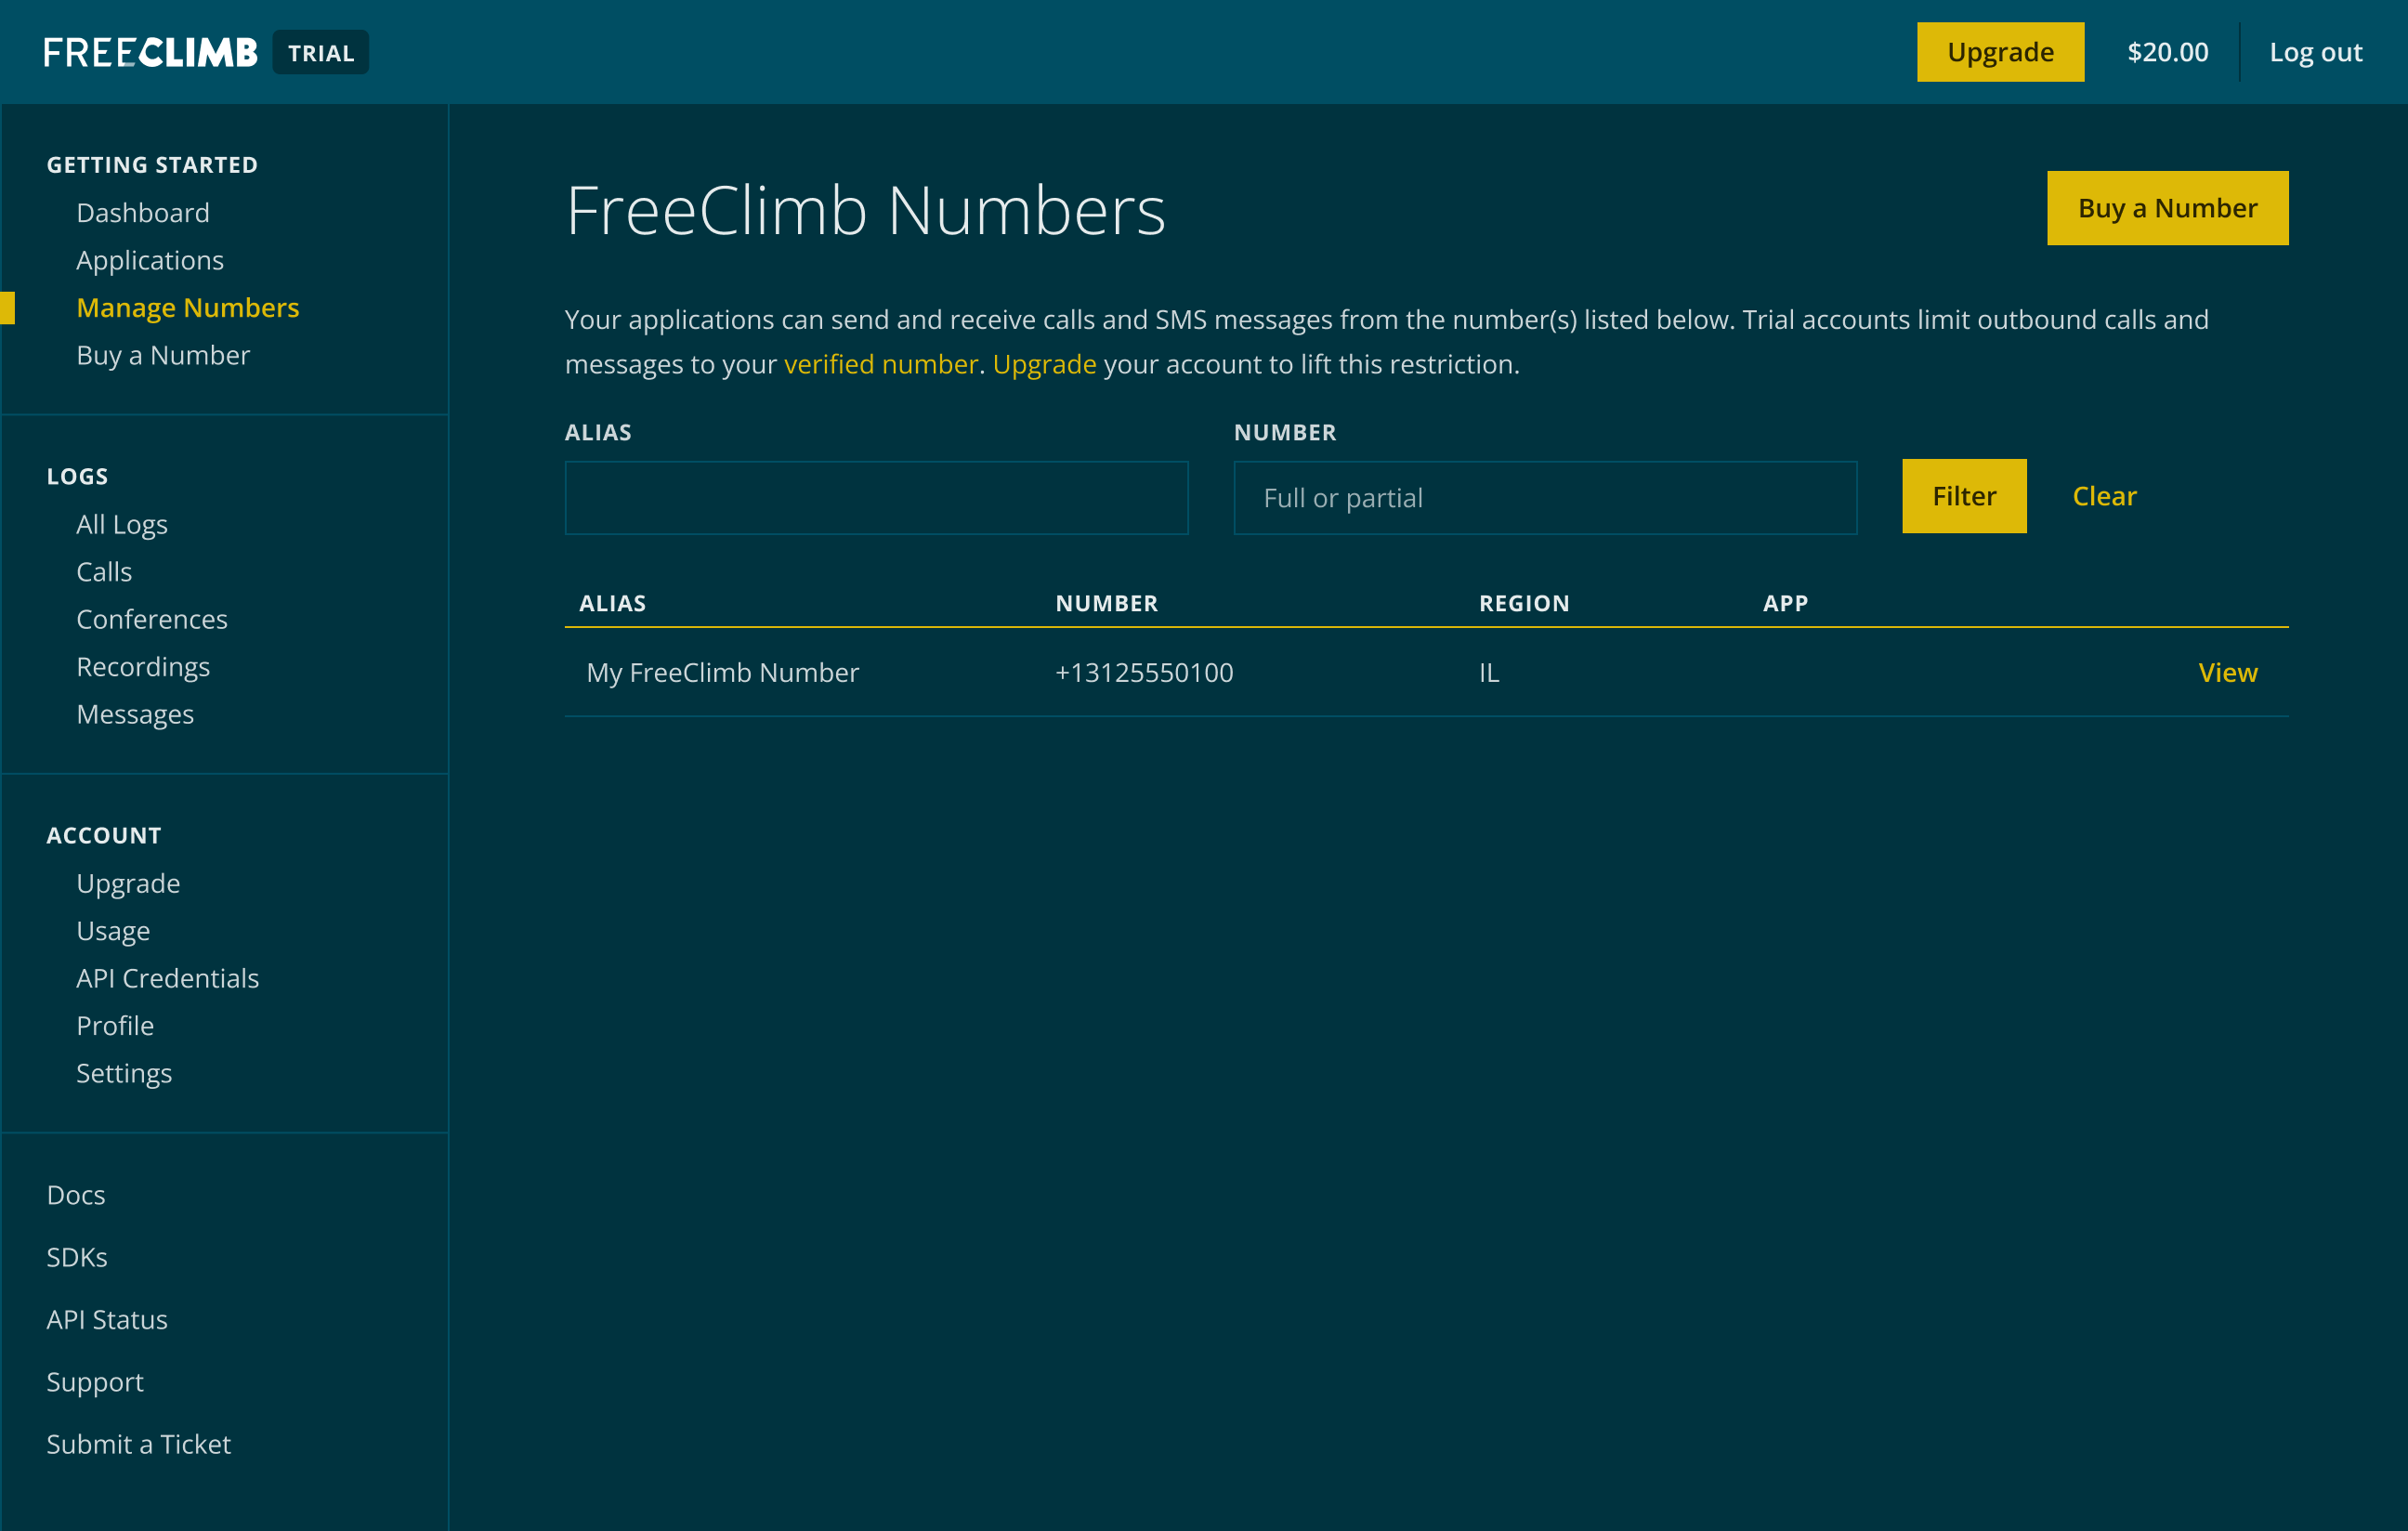Click the verified number link
Image resolution: width=2408 pixels, height=1531 pixels.
pyautogui.click(x=880, y=364)
